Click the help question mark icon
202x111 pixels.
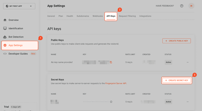point(182,6)
